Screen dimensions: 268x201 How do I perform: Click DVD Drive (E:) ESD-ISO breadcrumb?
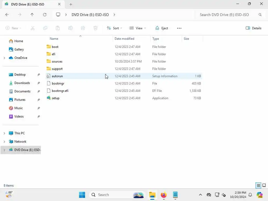click(90, 15)
